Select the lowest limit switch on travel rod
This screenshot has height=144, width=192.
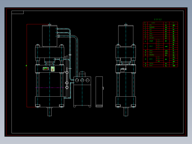click(67, 87)
